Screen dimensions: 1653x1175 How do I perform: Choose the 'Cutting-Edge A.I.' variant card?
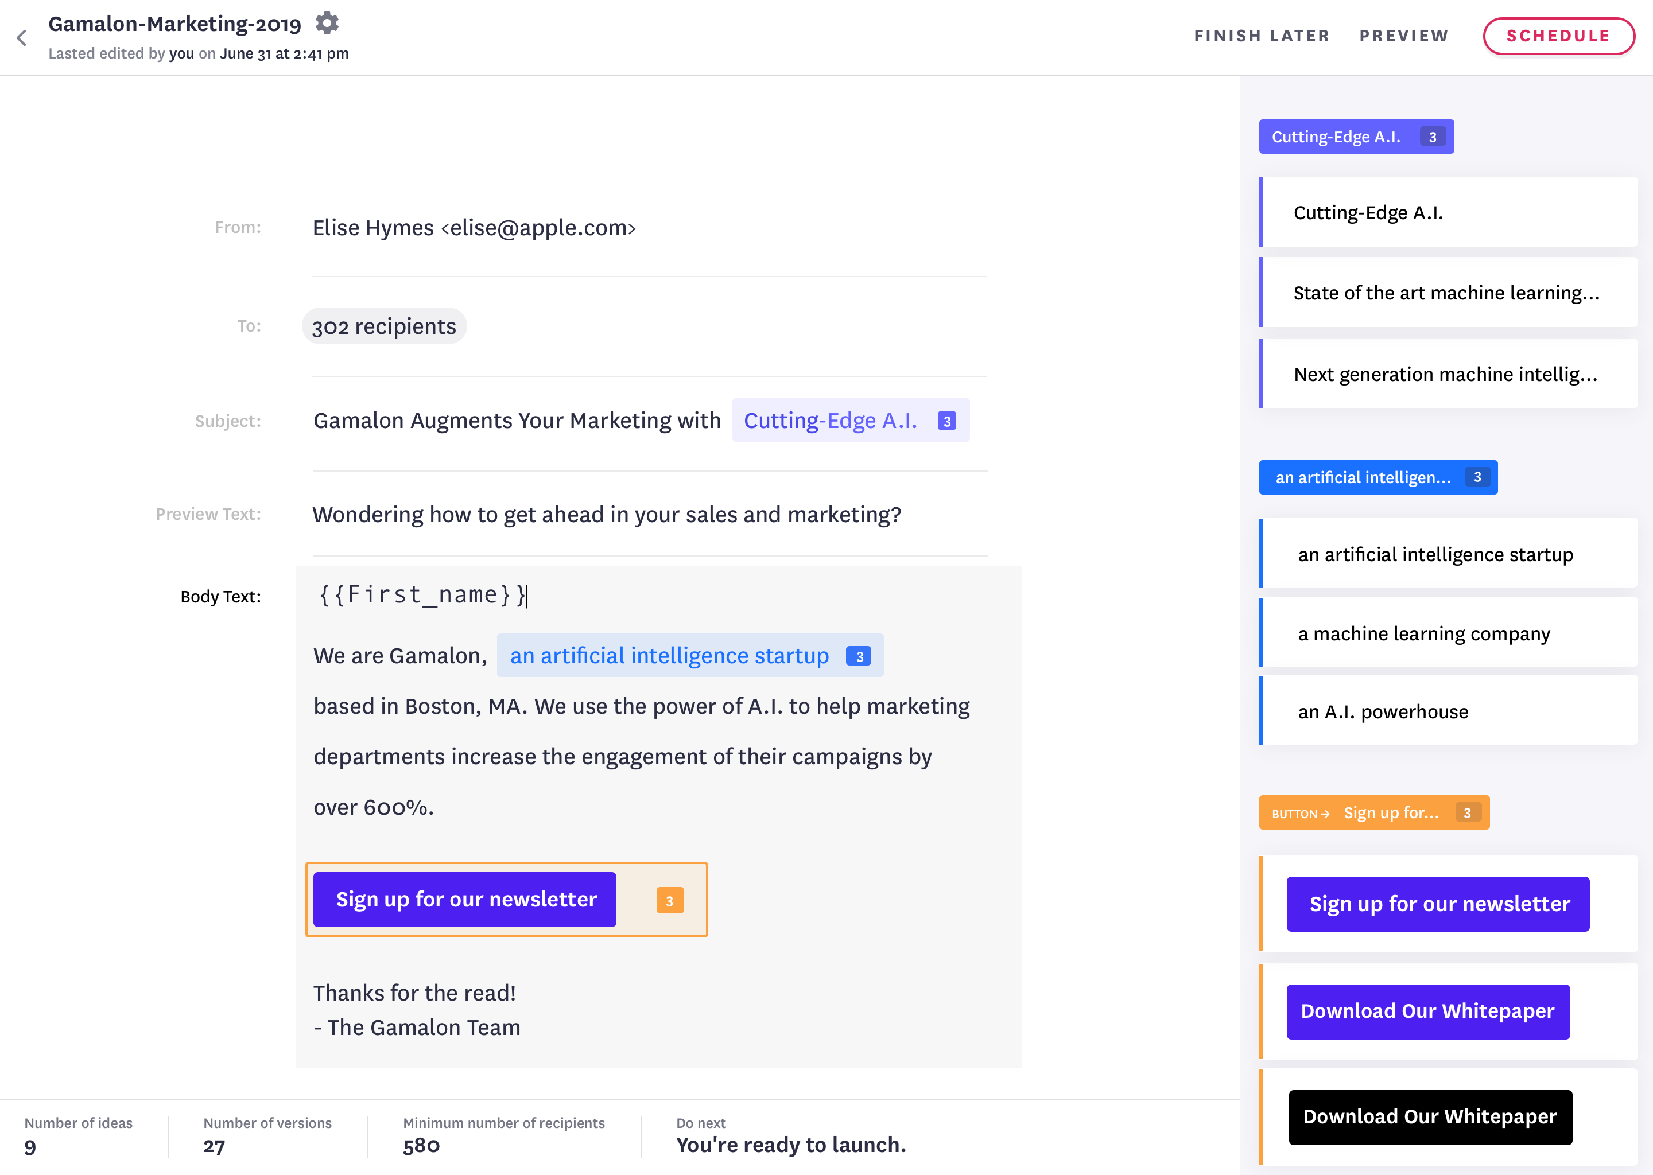point(1448,212)
